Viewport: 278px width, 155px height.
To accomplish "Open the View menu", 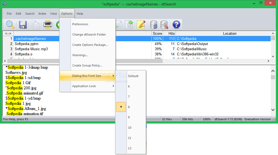I will coord(53,14).
